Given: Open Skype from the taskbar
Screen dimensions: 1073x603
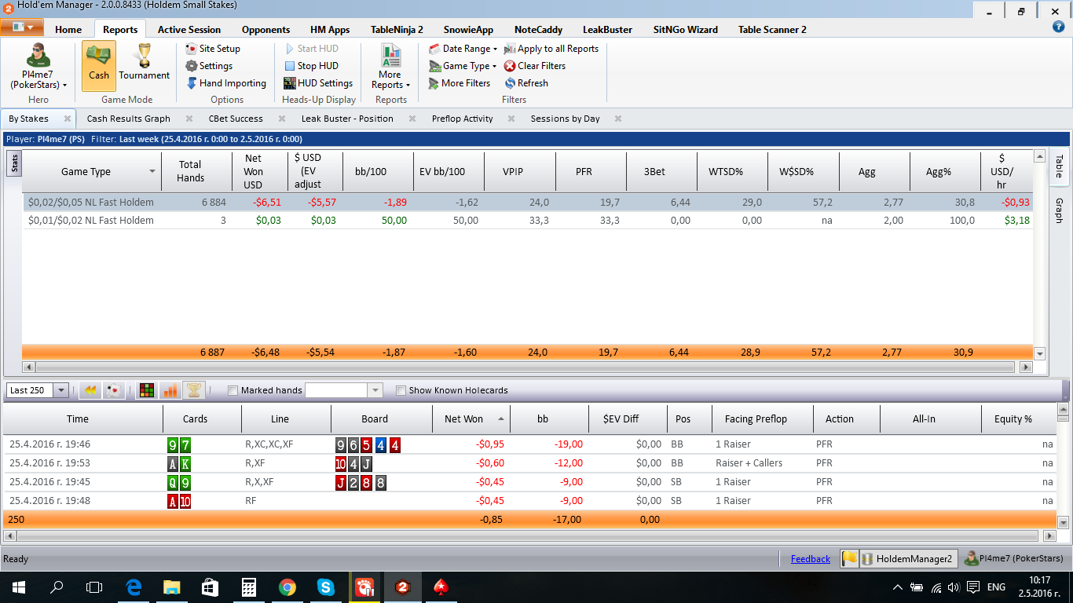Looking at the screenshot, I should click(x=325, y=587).
